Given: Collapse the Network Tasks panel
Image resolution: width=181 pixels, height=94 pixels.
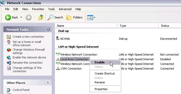Looking at the screenshot, I should tap(48, 29).
